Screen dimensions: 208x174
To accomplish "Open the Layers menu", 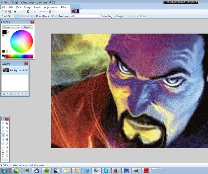I will pyautogui.click(x=38, y=7).
